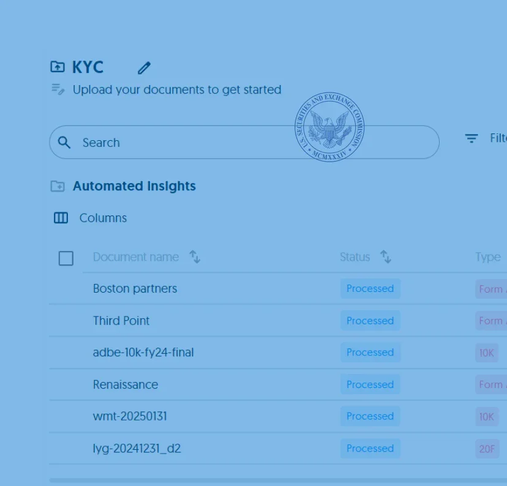
Task: Click the Processed badge on the Renaissance row
Action: [370, 384]
